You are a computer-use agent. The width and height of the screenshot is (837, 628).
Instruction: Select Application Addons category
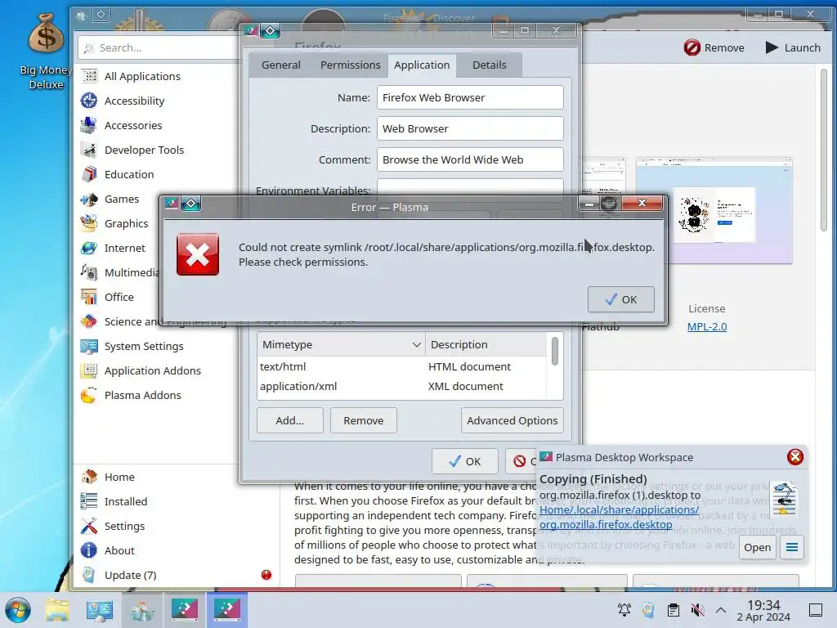[x=153, y=371]
